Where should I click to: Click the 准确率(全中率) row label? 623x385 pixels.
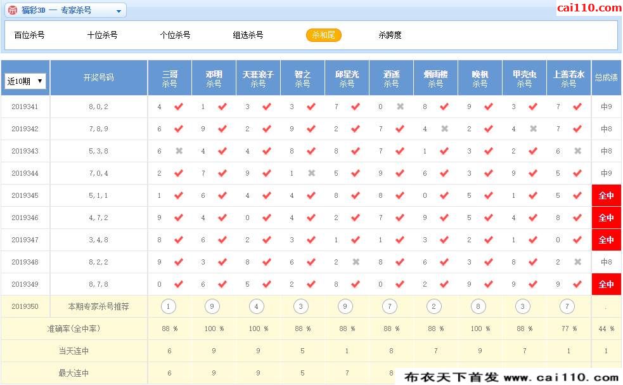74,329
